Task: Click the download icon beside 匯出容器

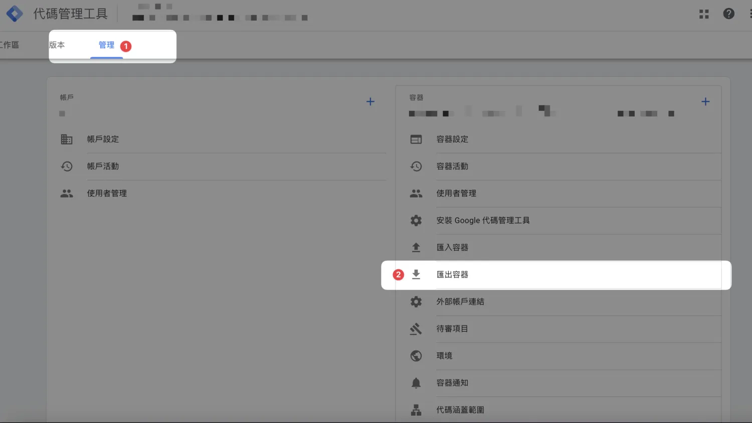Action: coord(416,274)
